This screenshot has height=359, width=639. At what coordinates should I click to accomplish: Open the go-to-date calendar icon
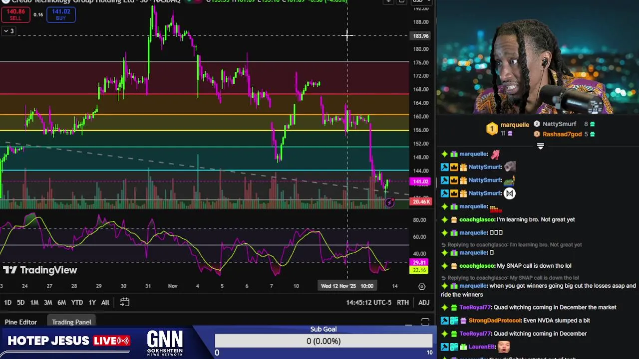[125, 302]
